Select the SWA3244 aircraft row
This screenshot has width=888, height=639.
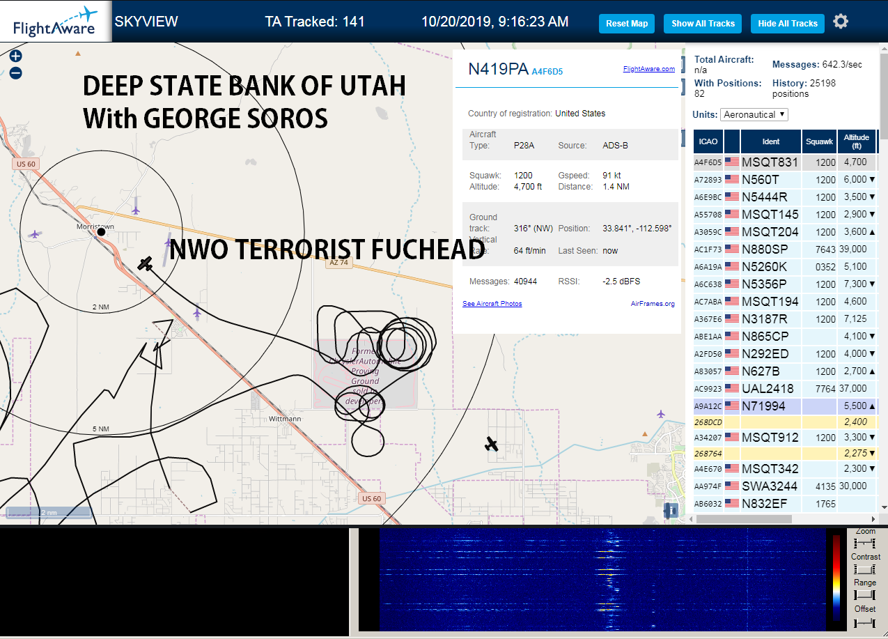(x=785, y=486)
